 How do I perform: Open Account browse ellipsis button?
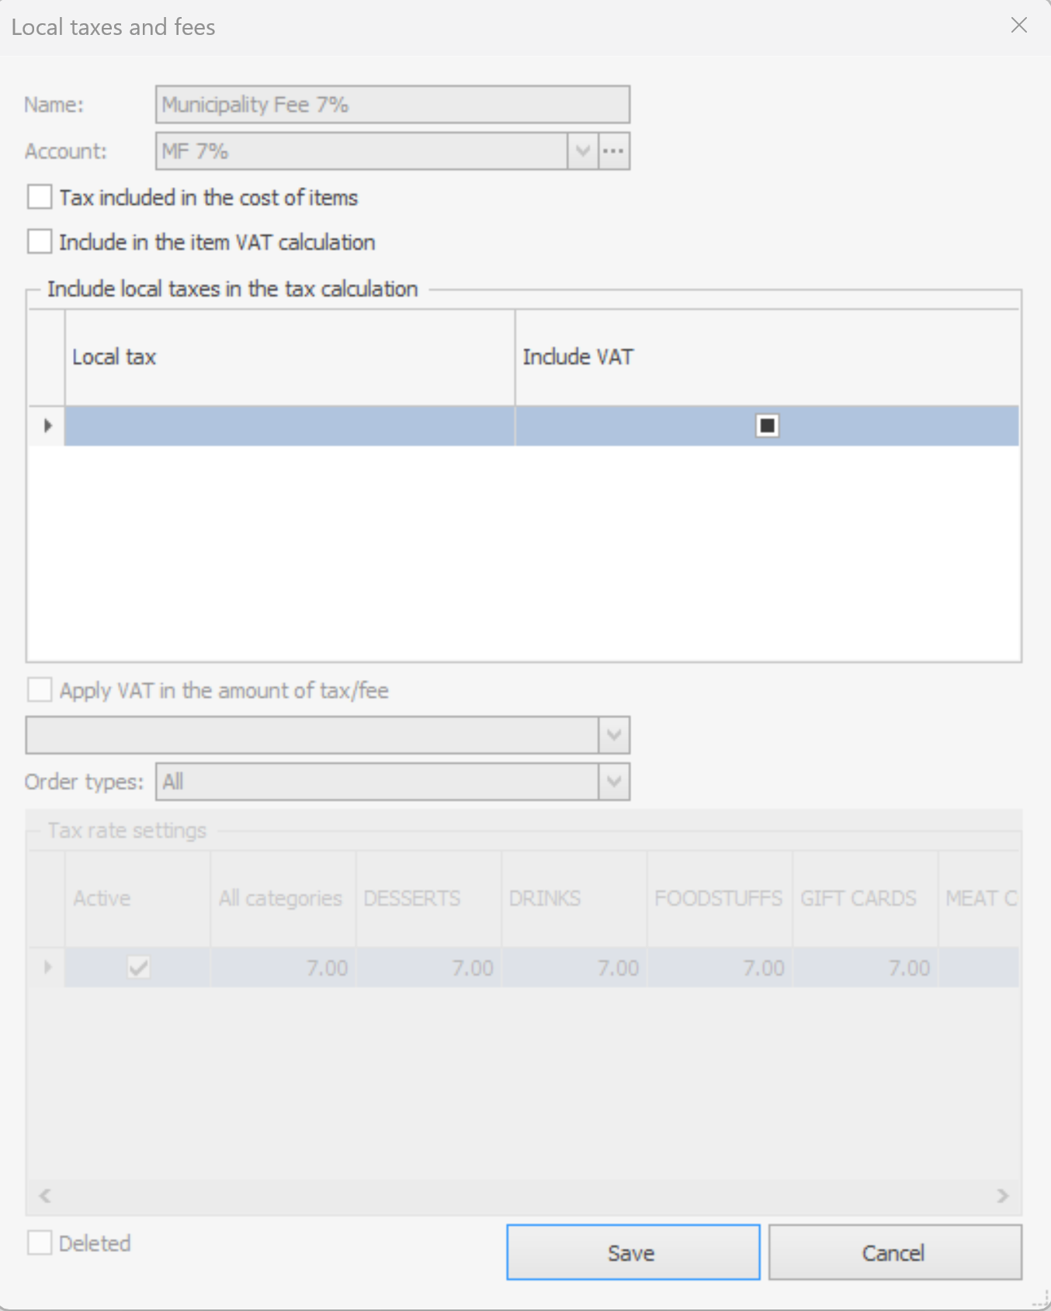tap(614, 151)
